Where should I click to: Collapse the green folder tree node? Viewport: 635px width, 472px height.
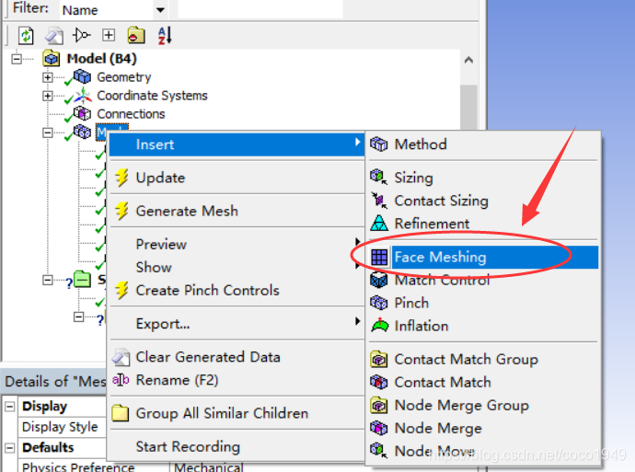[x=47, y=280]
